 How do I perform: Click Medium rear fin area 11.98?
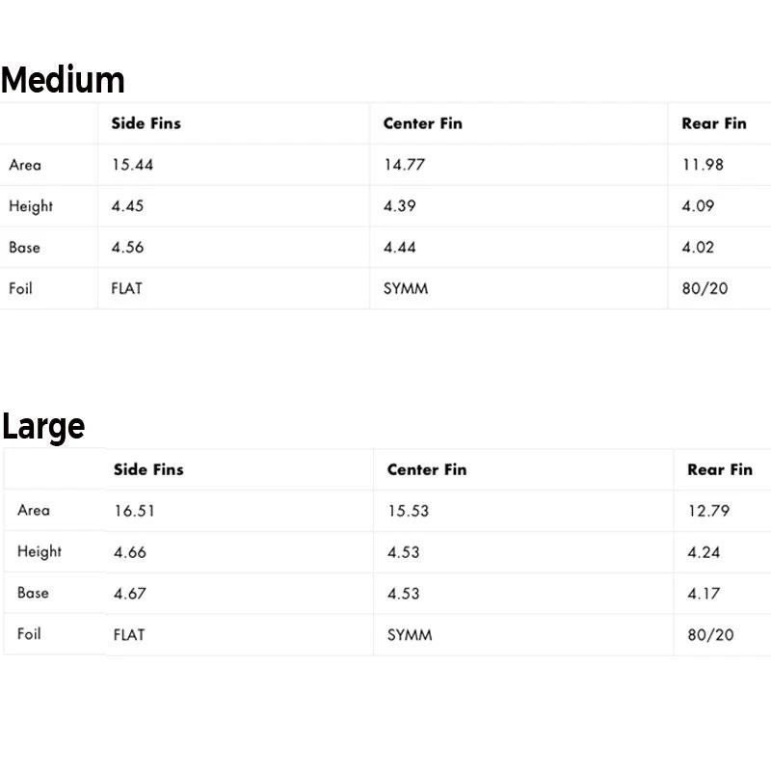[703, 165]
